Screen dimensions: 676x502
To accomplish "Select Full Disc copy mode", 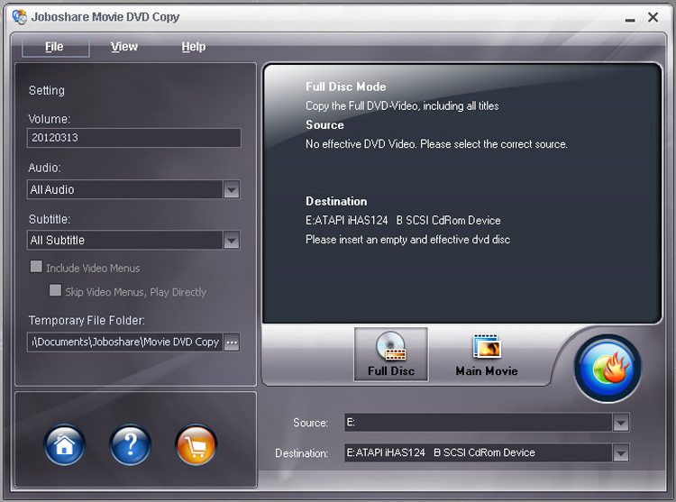I will tap(391, 354).
